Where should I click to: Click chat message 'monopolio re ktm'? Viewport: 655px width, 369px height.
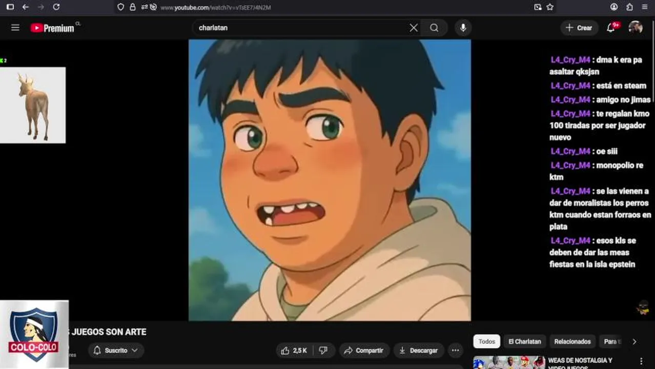coord(597,171)
